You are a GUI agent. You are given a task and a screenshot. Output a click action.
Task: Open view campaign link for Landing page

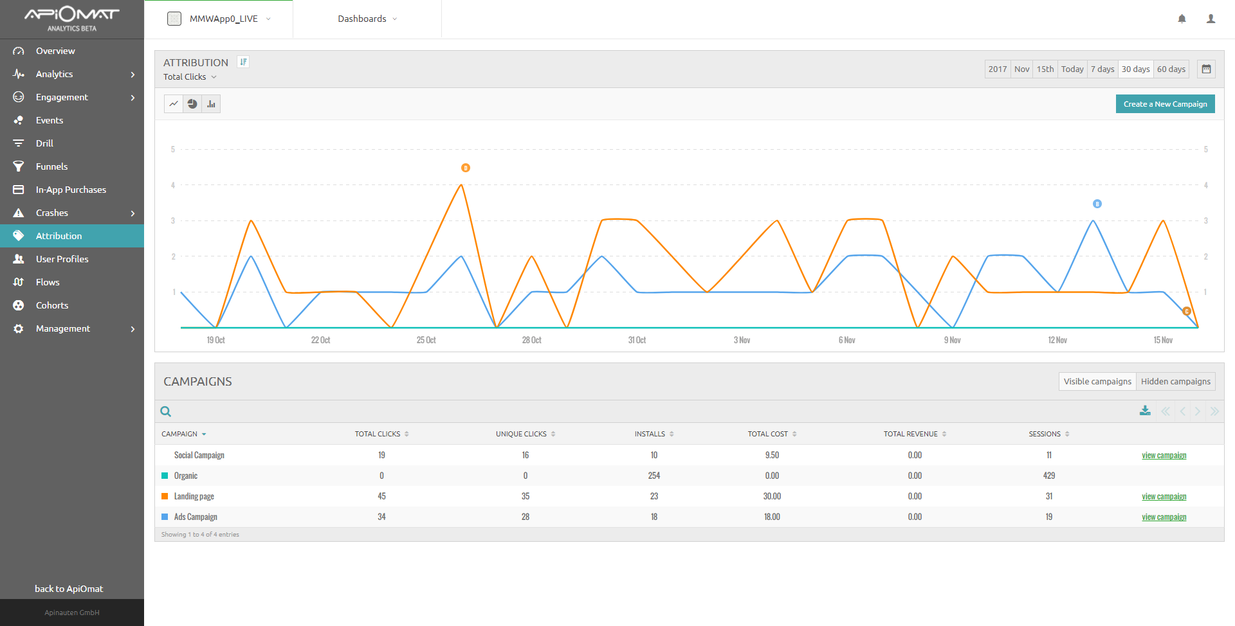pyautogui.click(x=1164, y=496)
